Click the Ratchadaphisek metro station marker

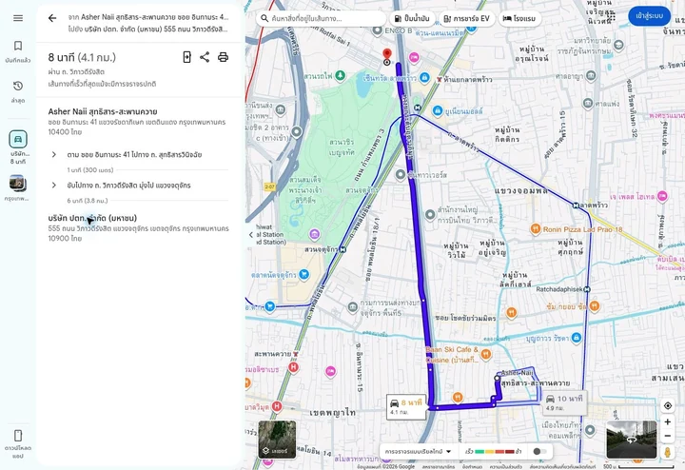click(x=587, y=289)
